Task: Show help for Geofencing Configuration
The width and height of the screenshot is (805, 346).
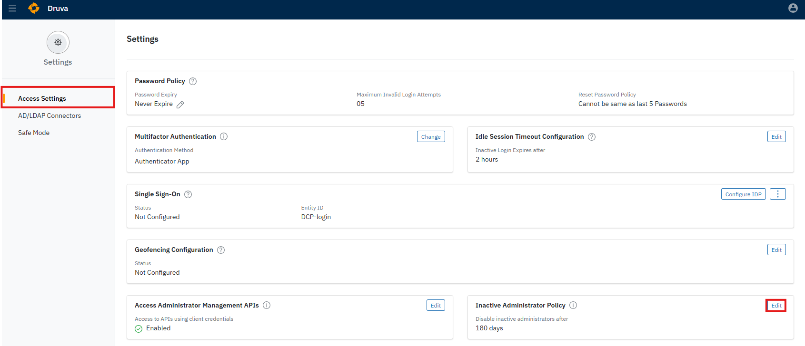Action: (x=221, y=250)
